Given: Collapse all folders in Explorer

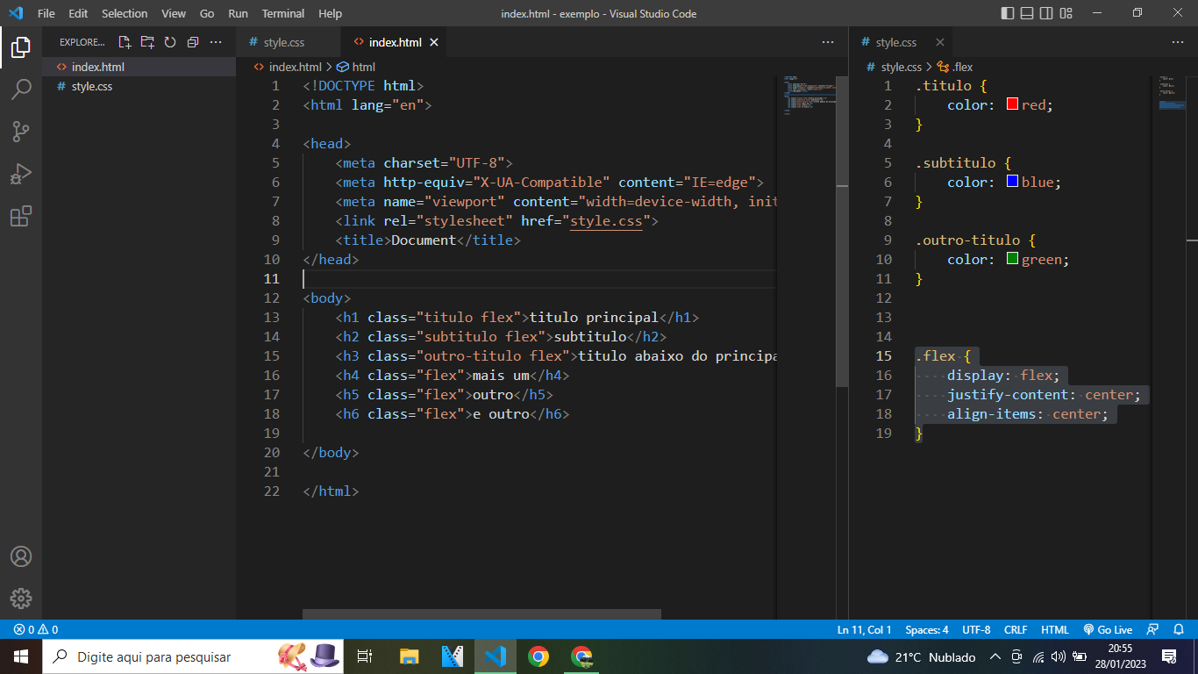Looking at the screenshot, I should coord(193,42).
